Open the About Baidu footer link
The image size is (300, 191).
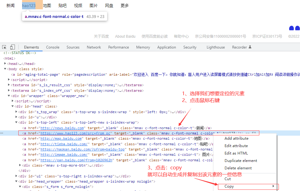pyautogui.click(x=125, y=36)
